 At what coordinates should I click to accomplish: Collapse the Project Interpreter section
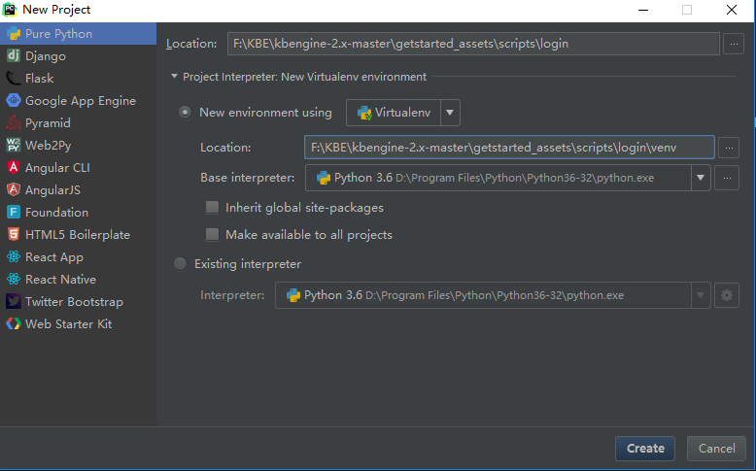174,77
